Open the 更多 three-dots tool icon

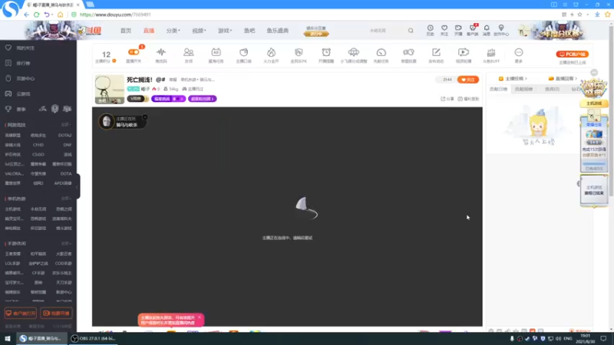[519, 55]
